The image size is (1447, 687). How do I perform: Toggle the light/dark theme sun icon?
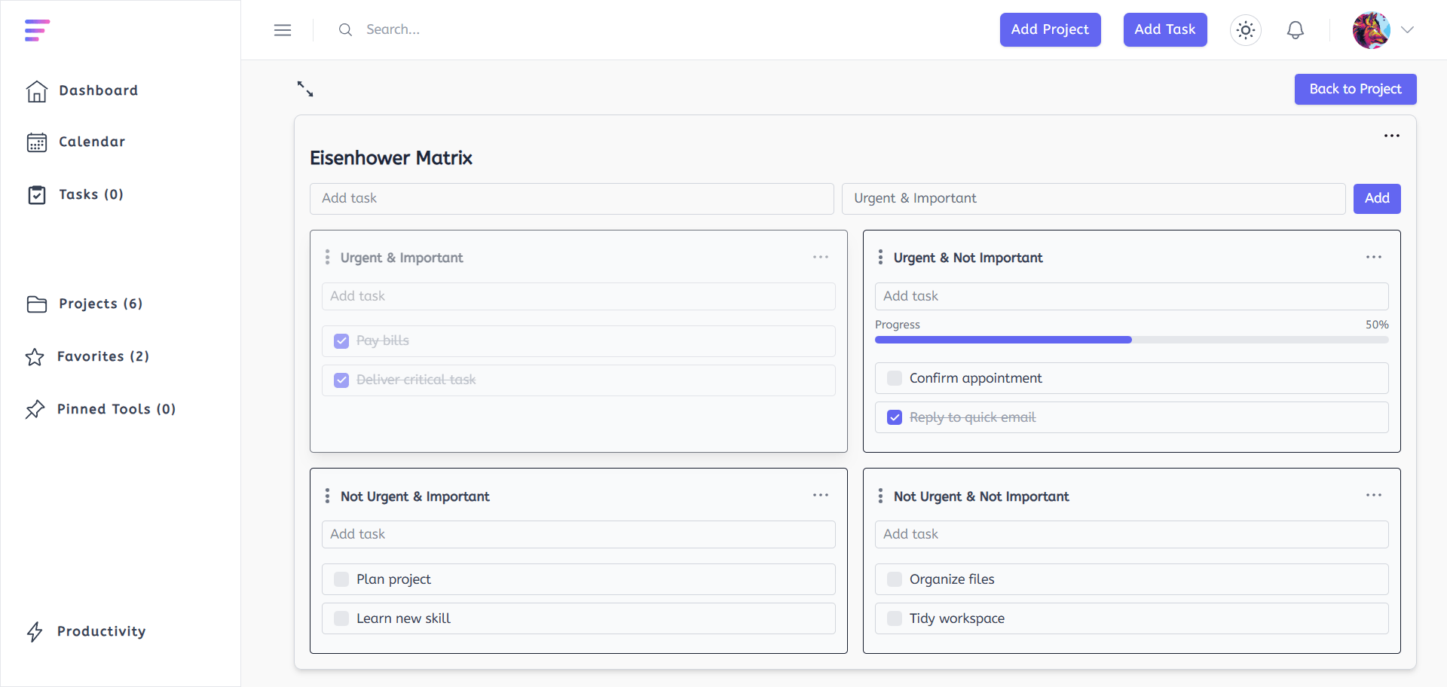[x=1245, y=29]
